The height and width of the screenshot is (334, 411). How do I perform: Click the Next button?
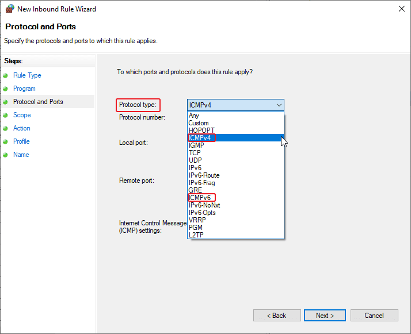325,316
